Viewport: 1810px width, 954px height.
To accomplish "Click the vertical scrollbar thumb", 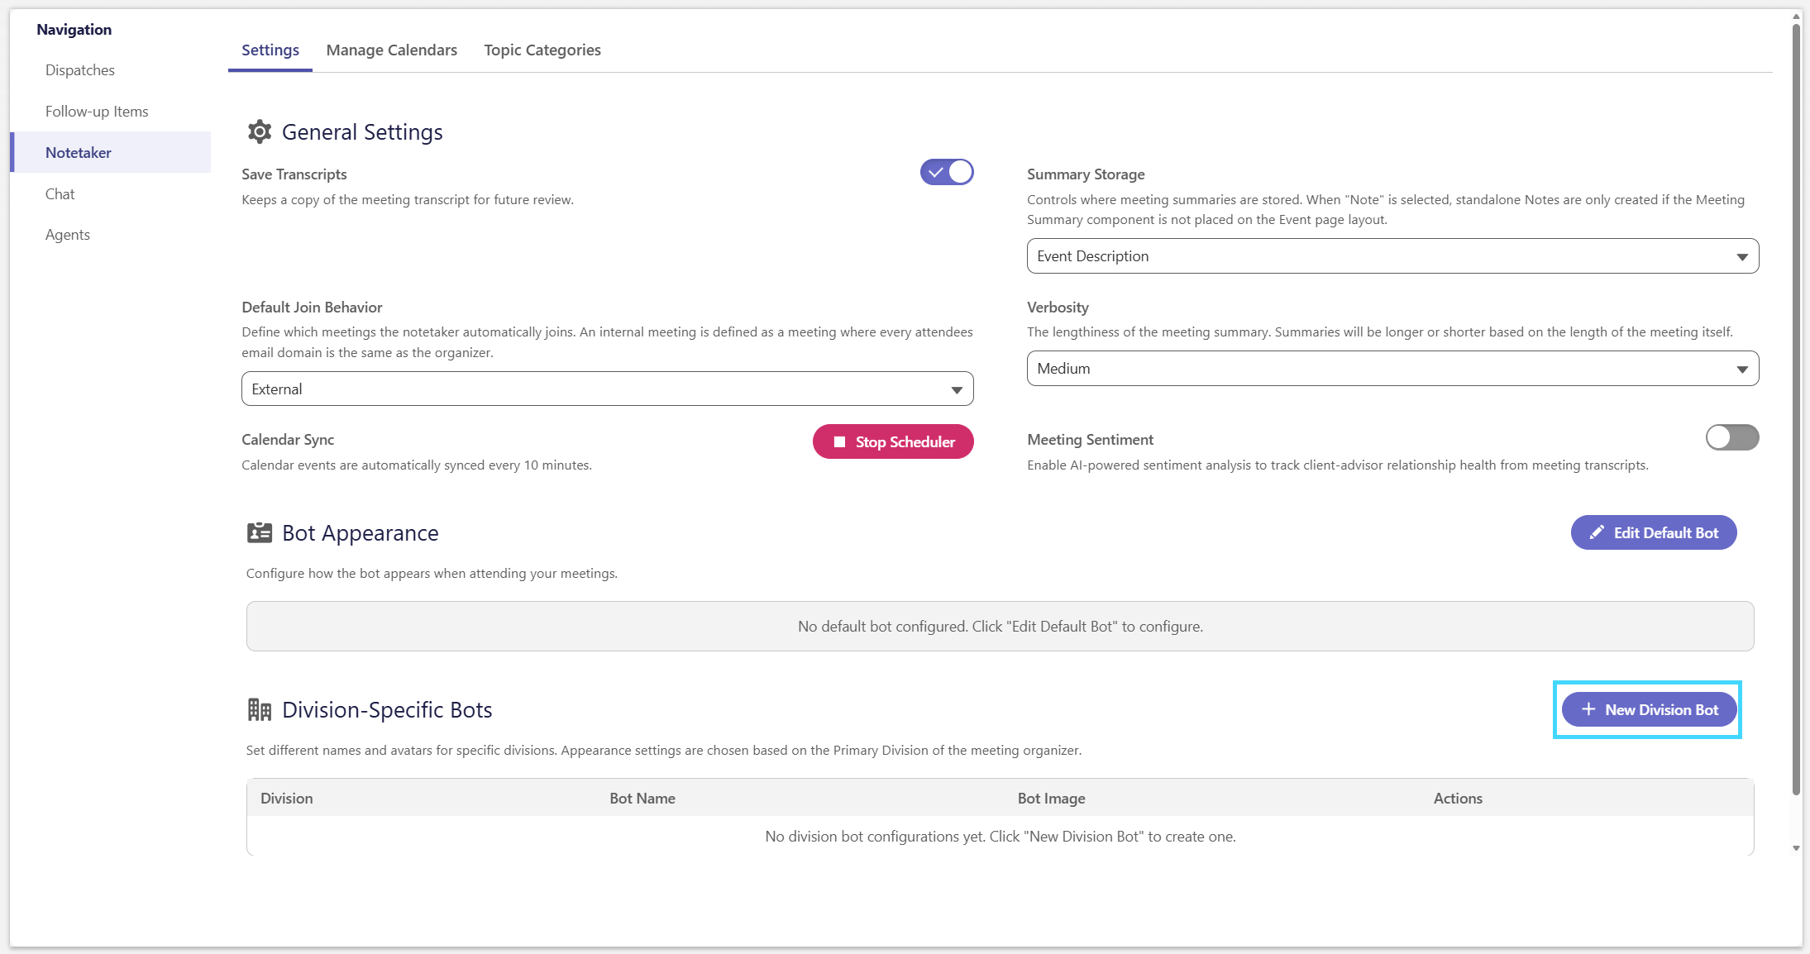I will (x=1796, y=409).
